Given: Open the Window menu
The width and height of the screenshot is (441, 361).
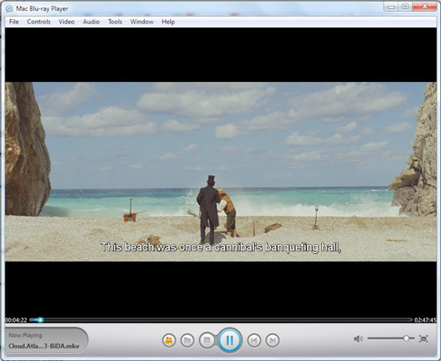Looking at the screenshot, I should (x=141, y=22).
